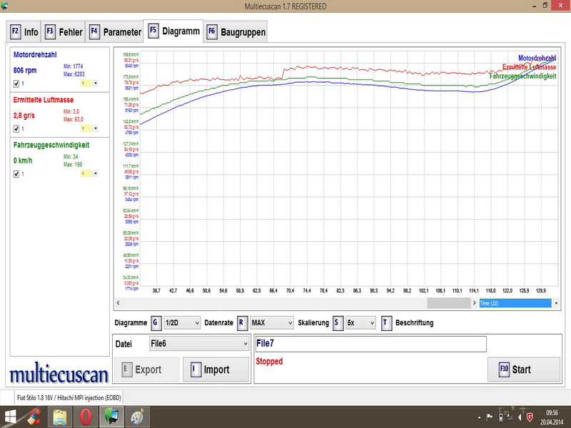Image resolution: width=571 pixels, height=428 pixels.
Task: Open the Datei File6 dropdown
Action: [198, 344]
